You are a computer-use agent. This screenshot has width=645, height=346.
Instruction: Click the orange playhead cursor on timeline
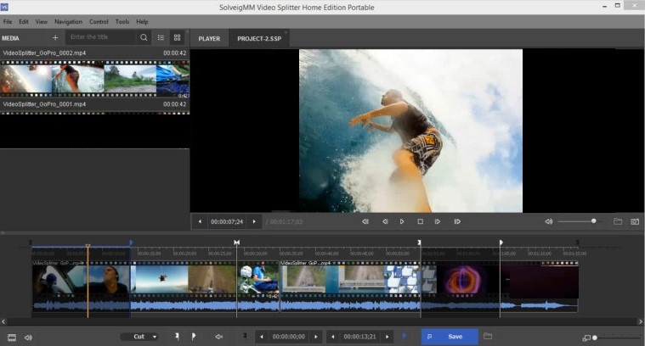coord(88,246)
